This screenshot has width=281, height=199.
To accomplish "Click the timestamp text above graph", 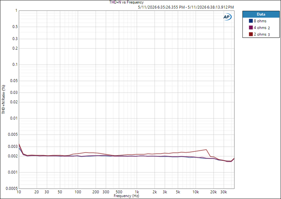I will (x=186, y=7).
